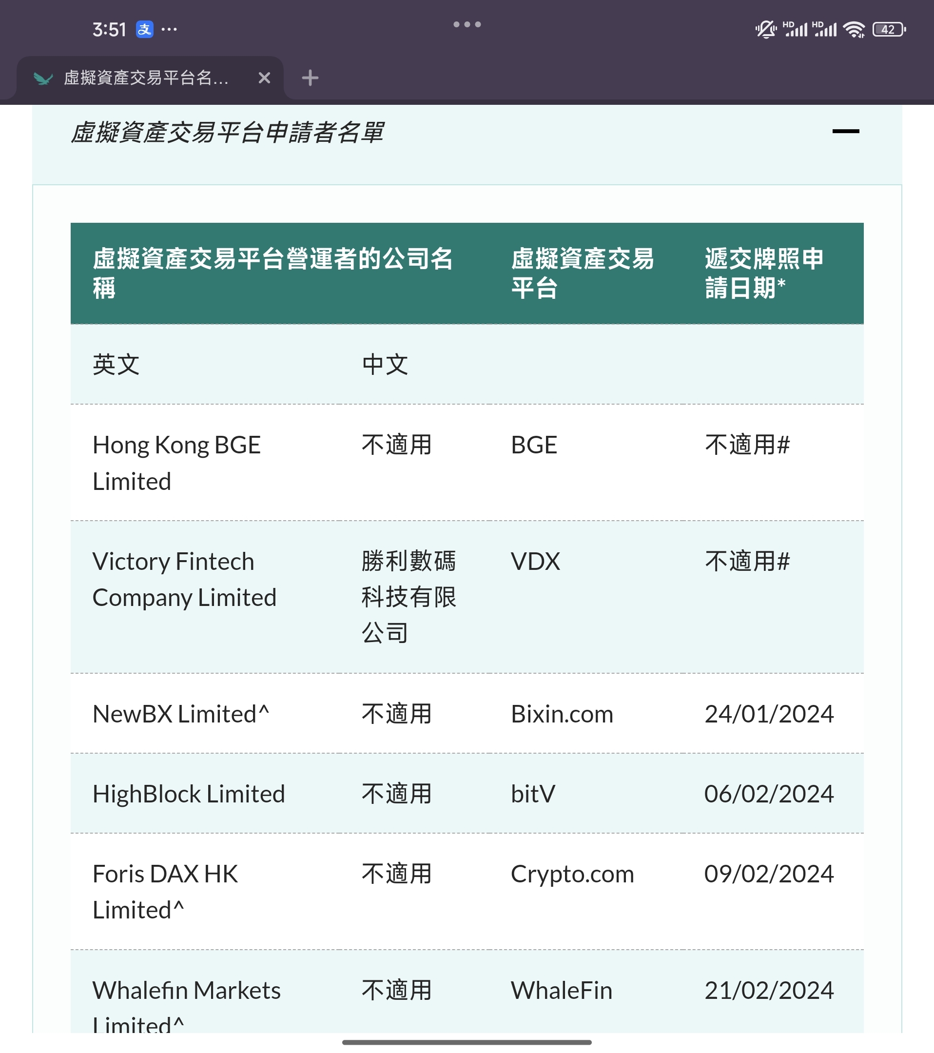The height and width of the screenshot is (1053, 934).
Task: Tap the green bird favicon on the tab
Action: [x=43, y=78]
